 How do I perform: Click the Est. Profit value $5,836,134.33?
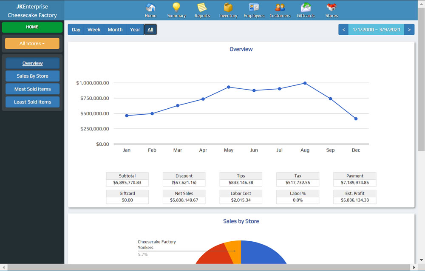[x=355, y=200]
